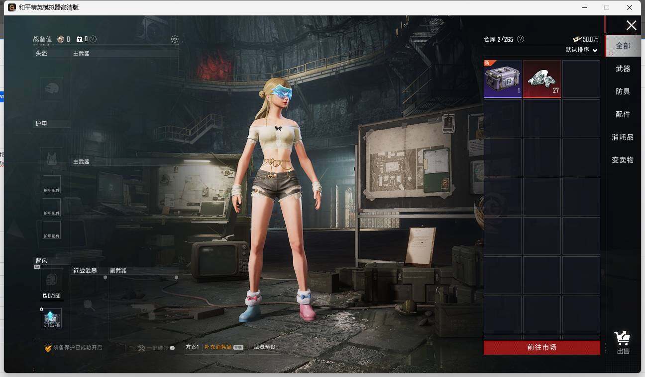
Task: Switch to the 武器 category tab
Action: tap(623, 69)
